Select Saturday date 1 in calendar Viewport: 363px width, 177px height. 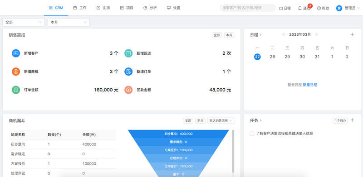(x=332, y=57)
